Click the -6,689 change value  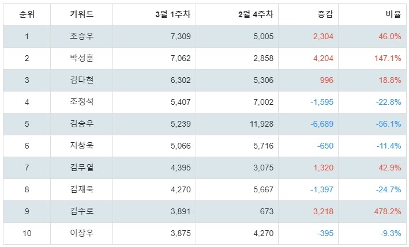(322, 124)
